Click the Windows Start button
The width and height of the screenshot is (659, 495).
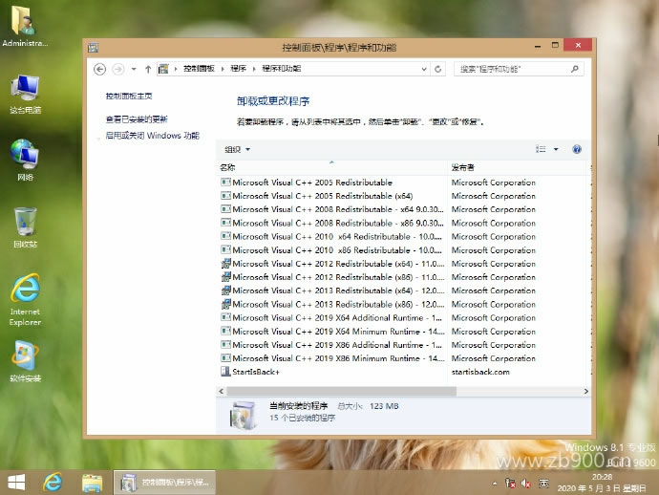coord(16,483)
